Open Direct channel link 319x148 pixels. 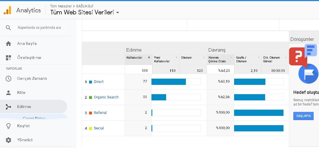pyautogui.click(x=99, y=81)
